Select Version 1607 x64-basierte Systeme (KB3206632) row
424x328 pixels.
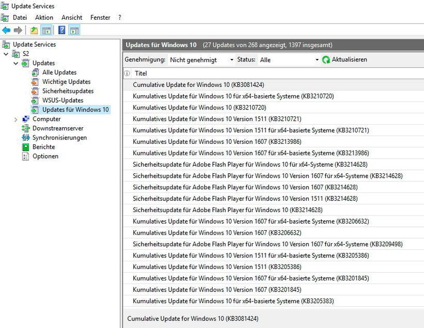coord(273,221)
